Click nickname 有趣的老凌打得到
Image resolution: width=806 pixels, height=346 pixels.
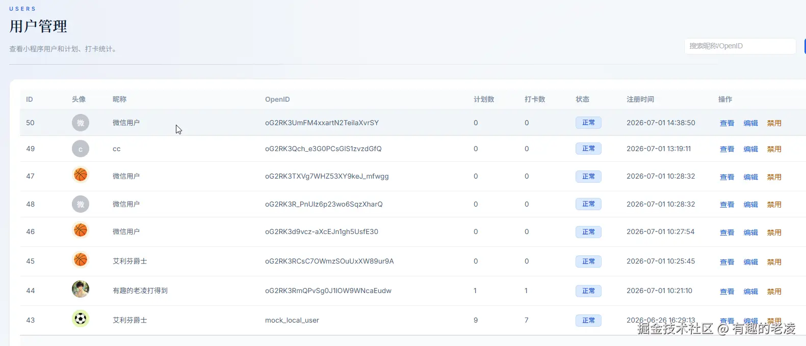tap(140, 291)
